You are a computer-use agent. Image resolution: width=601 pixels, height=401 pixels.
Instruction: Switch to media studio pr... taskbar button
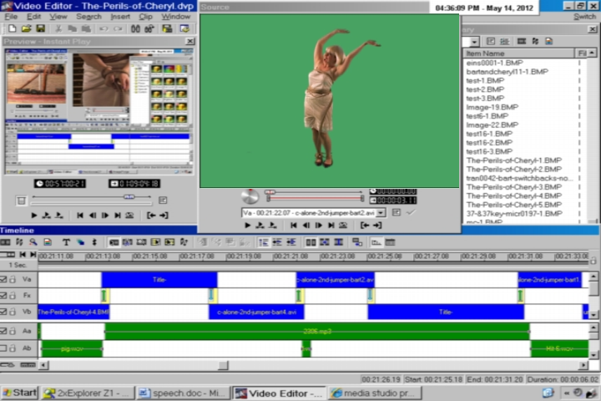point(375,393)
